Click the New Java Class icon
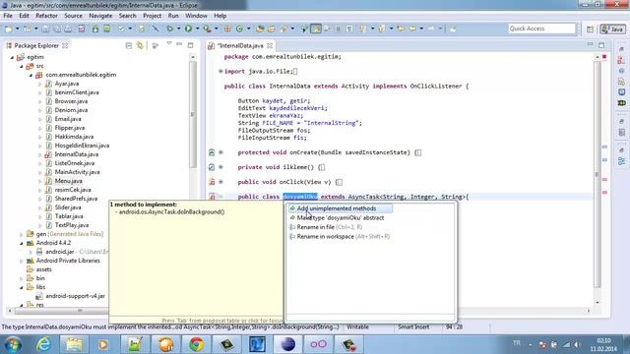 (240, 29)
